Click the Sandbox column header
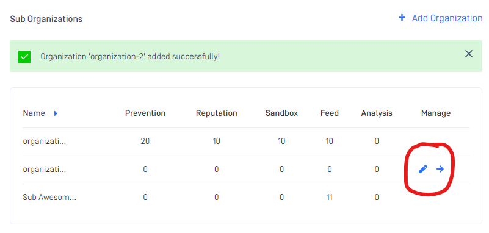Image resolution: width=489 pixels, height=233 pixels. [281, 113]
